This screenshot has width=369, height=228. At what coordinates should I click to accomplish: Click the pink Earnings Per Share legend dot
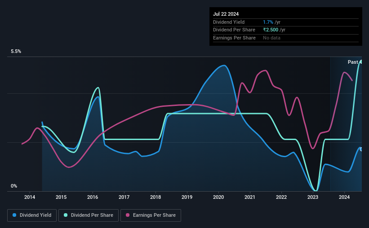click(x=128, y=215)
